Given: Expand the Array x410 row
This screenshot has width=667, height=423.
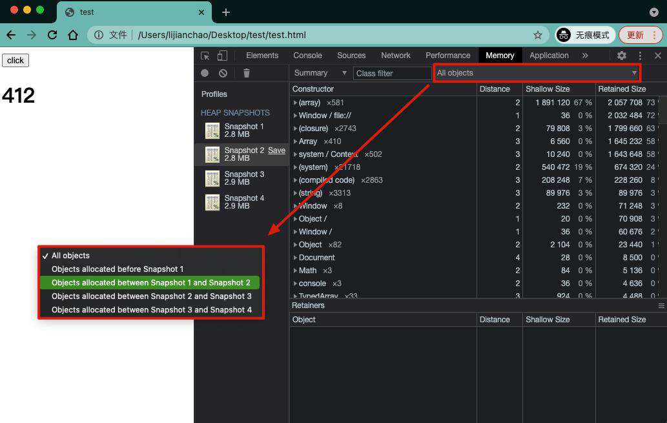Looking at the screenshot, I should click(295, 141).
